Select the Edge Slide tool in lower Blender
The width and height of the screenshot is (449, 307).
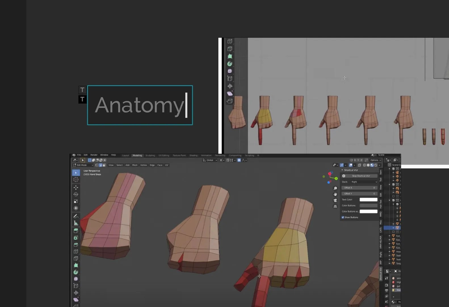tap(76, 286)
